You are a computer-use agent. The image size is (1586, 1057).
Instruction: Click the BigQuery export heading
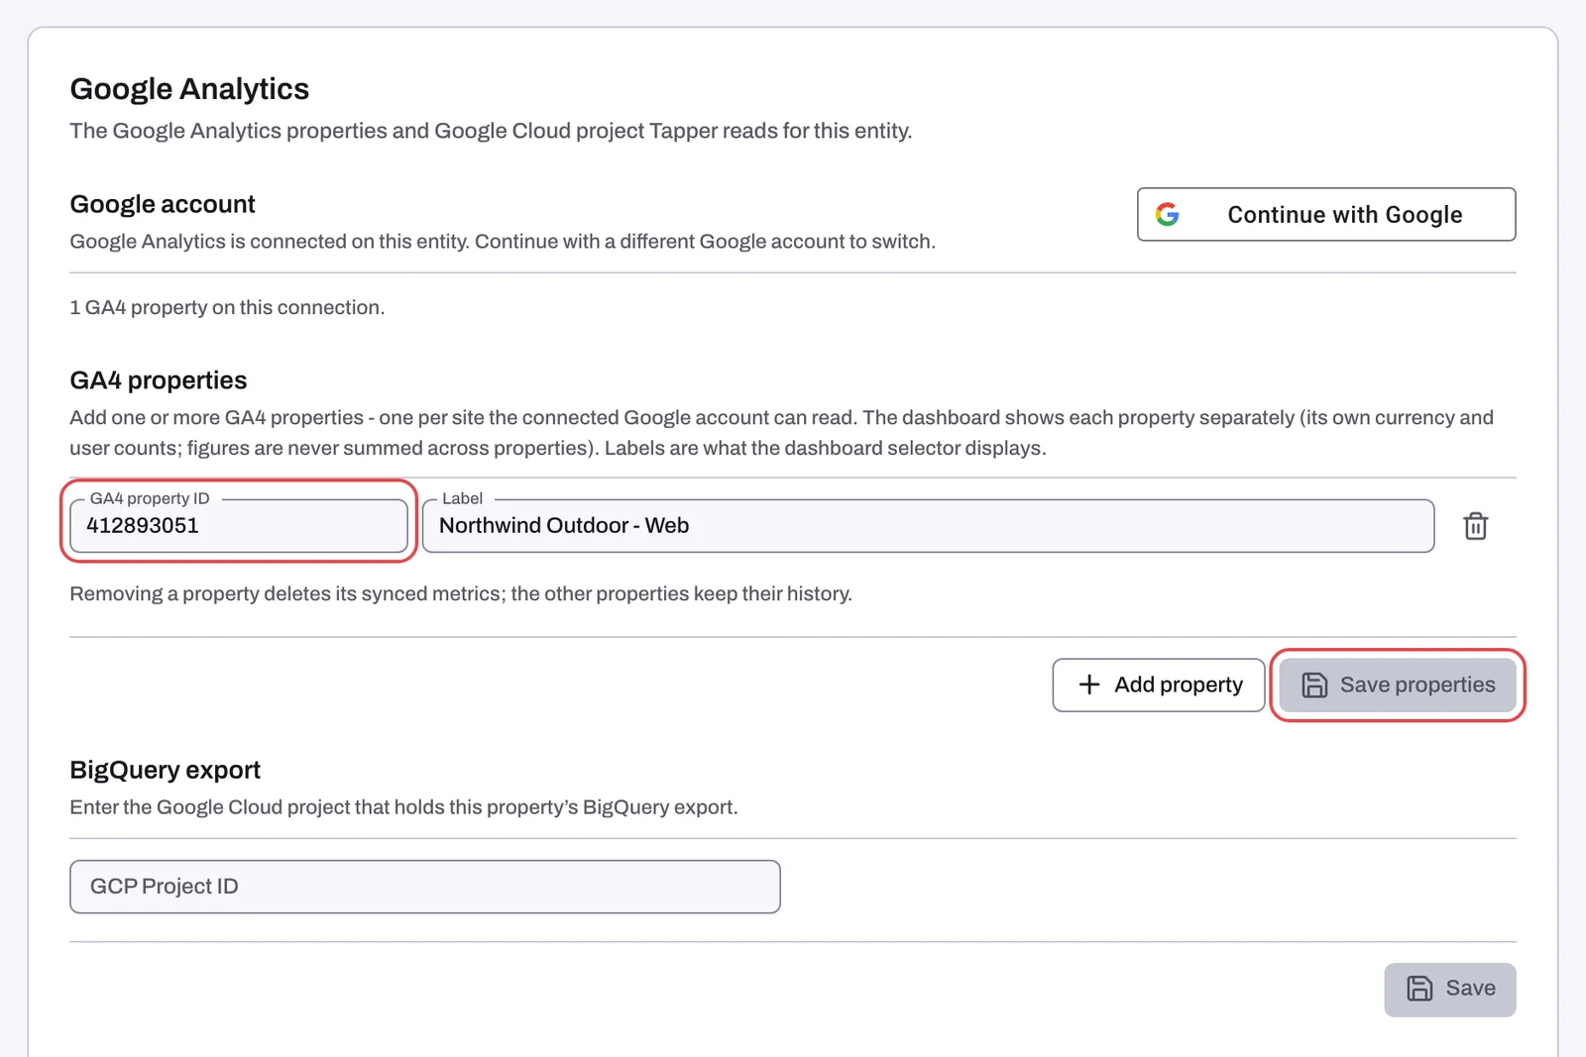pos(166,770)
